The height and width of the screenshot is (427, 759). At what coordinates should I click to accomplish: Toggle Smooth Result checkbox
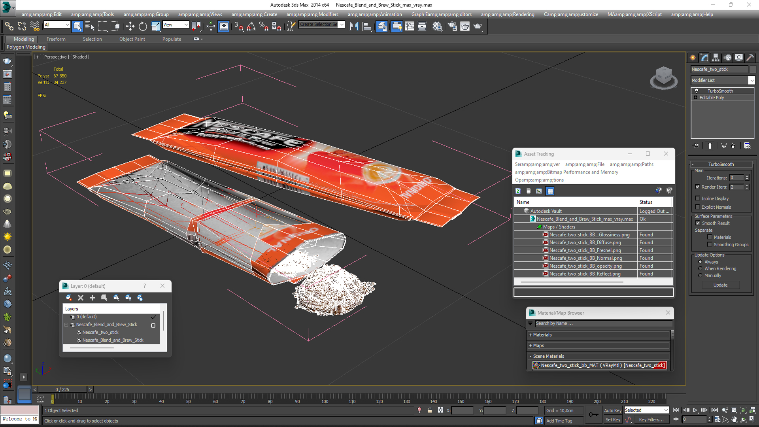pyautogui.click(x=698, y=223)
